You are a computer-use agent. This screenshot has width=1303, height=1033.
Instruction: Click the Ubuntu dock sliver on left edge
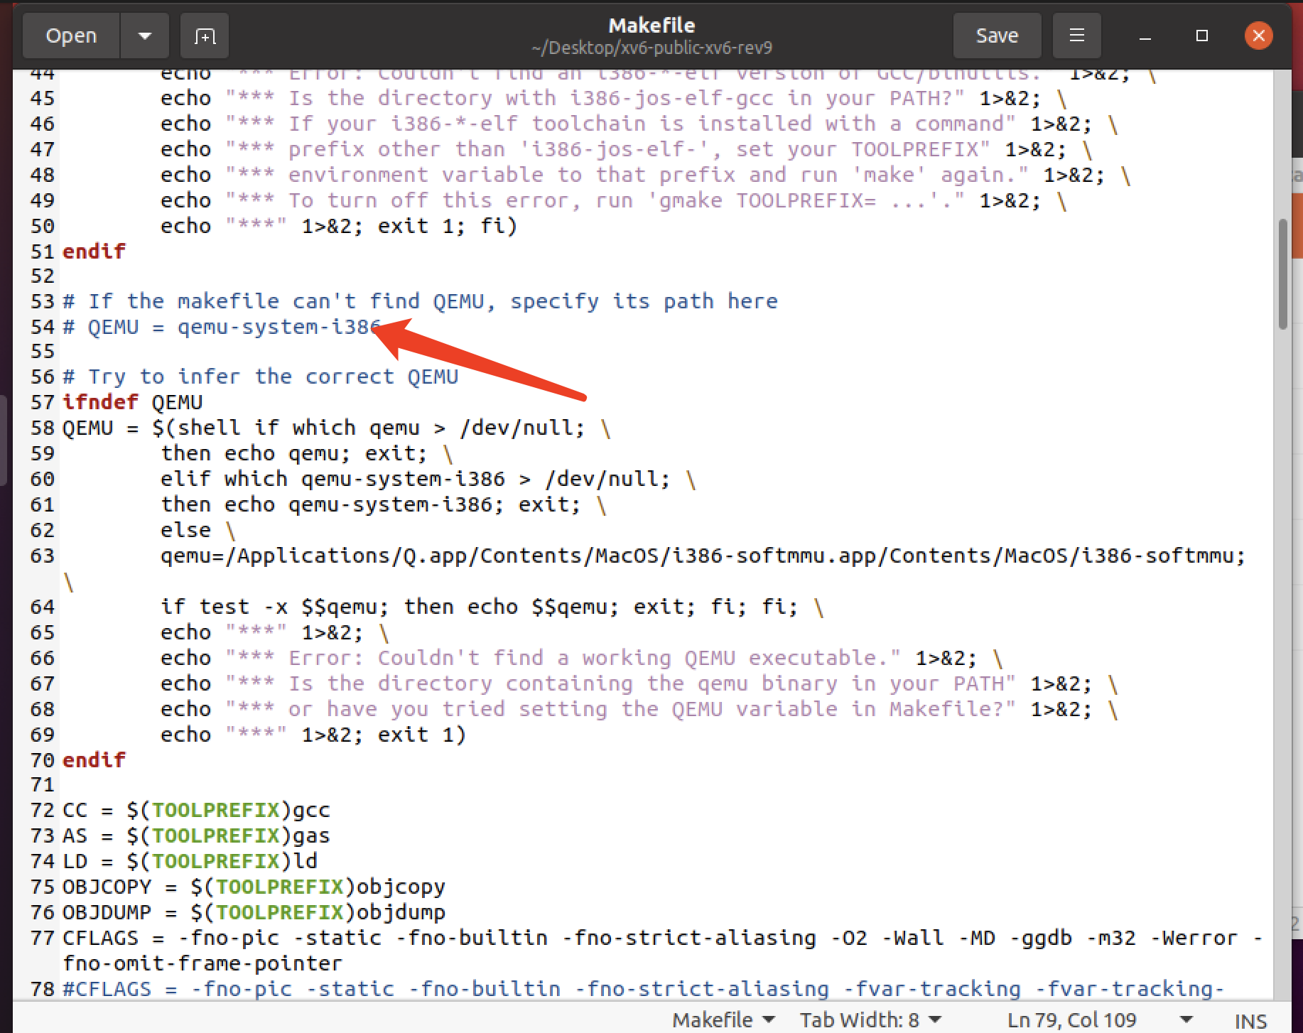(x=5, y=440)
